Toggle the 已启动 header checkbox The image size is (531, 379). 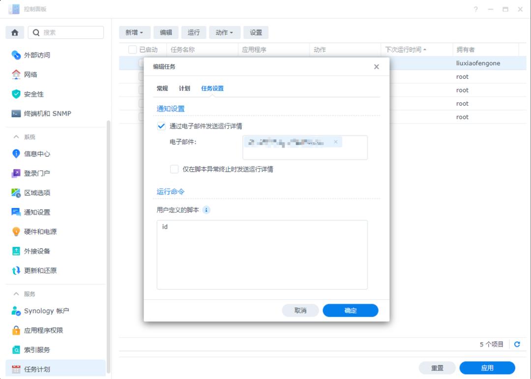tap(132, 50)
